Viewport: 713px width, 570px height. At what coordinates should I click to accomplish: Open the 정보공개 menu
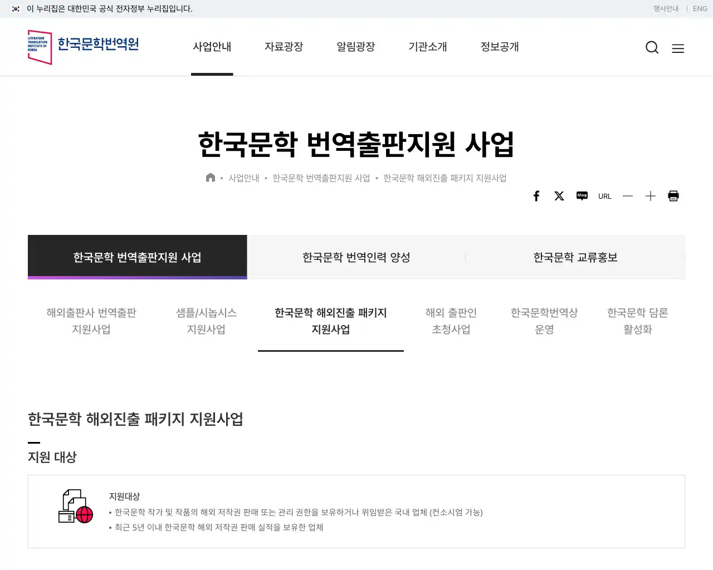click(500, 47)
